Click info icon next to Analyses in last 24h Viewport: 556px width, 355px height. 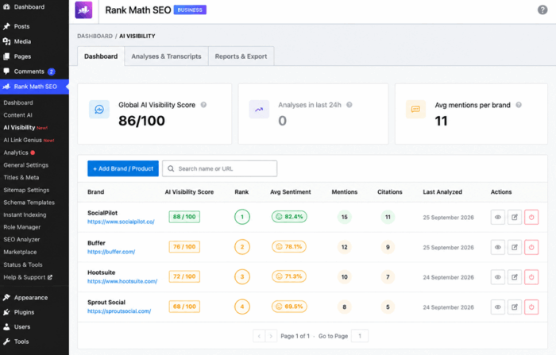[x=349, y=105]
